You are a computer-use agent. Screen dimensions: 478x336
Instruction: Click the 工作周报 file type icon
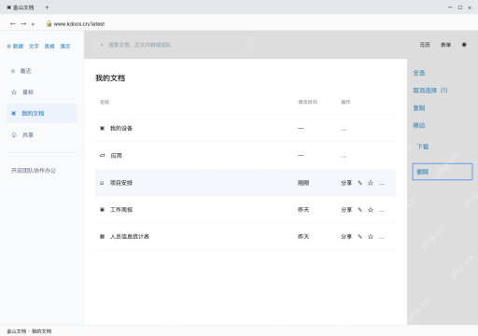tap(102, 210)
